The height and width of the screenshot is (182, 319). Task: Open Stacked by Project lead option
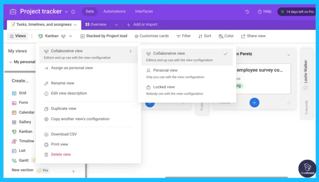(x=104, y=36)
